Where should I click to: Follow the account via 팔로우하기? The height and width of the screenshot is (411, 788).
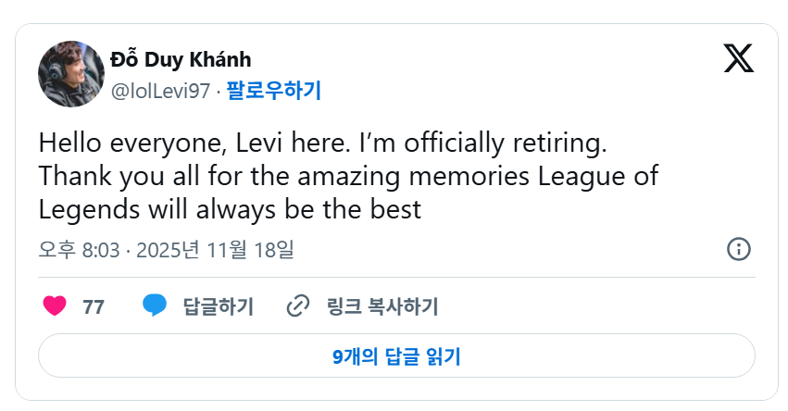point(274,91)
